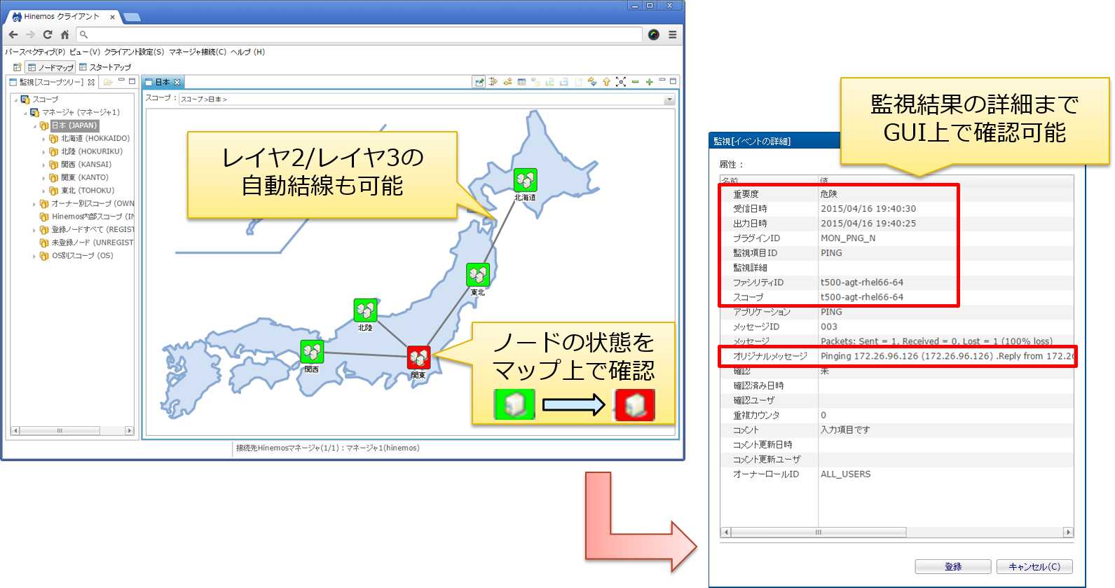Click 登録 button in event detail dialog

tap(953, 566)
